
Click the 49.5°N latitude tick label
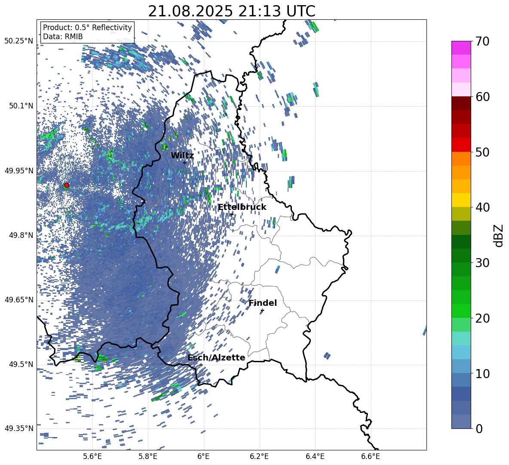(21, 364)
